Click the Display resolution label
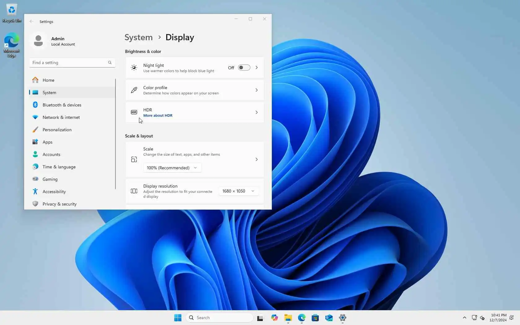Screen dimensions: 520x325 tap(160, 186)
